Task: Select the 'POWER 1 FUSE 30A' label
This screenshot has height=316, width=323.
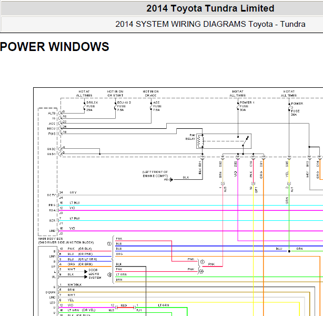Action: point(247,106)
